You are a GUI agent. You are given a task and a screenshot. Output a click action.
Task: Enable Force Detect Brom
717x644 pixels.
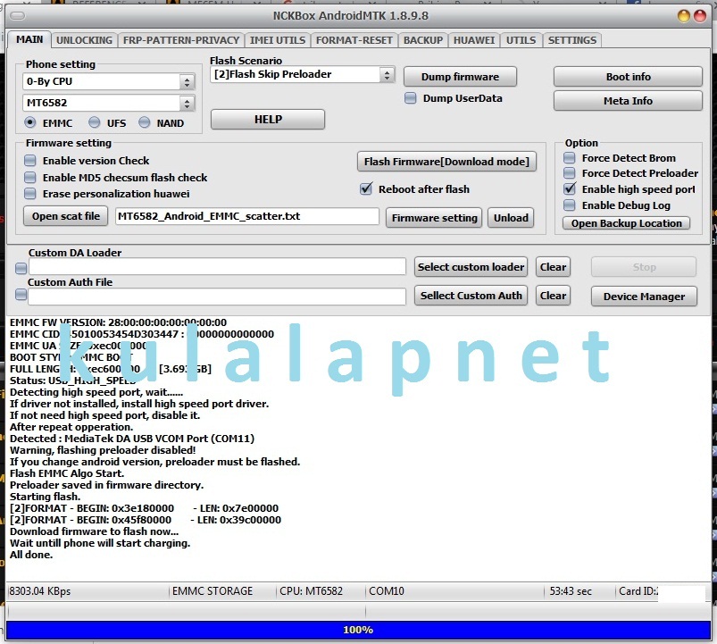click(x=570, y=158)
